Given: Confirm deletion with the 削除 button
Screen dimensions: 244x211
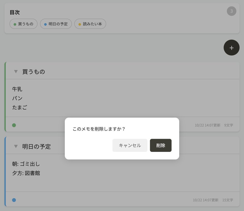Looking at the screenshot, I should click(161, 145).
